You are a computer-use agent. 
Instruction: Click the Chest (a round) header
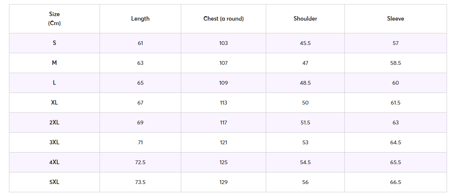point(224,18)
